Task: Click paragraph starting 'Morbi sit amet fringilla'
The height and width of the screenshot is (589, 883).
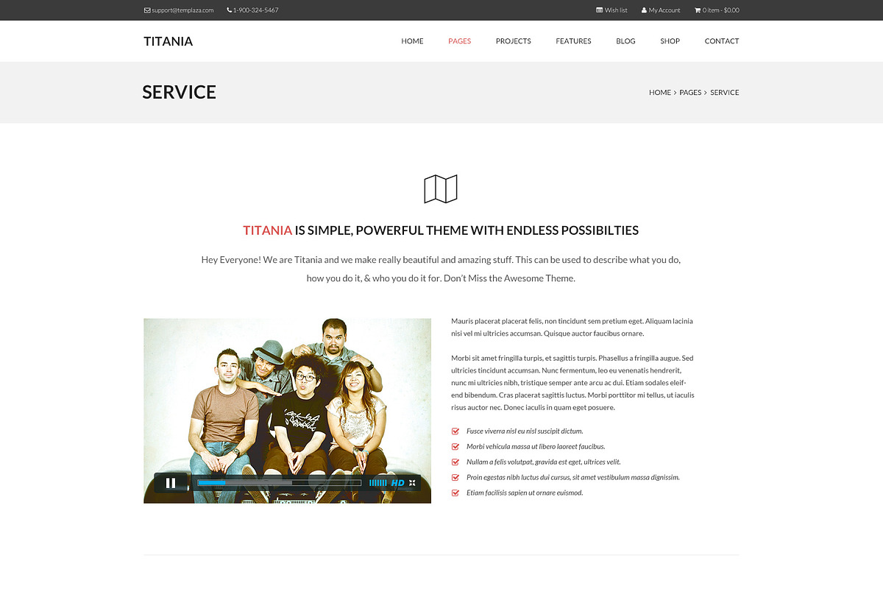Action: tap(572, 383)
